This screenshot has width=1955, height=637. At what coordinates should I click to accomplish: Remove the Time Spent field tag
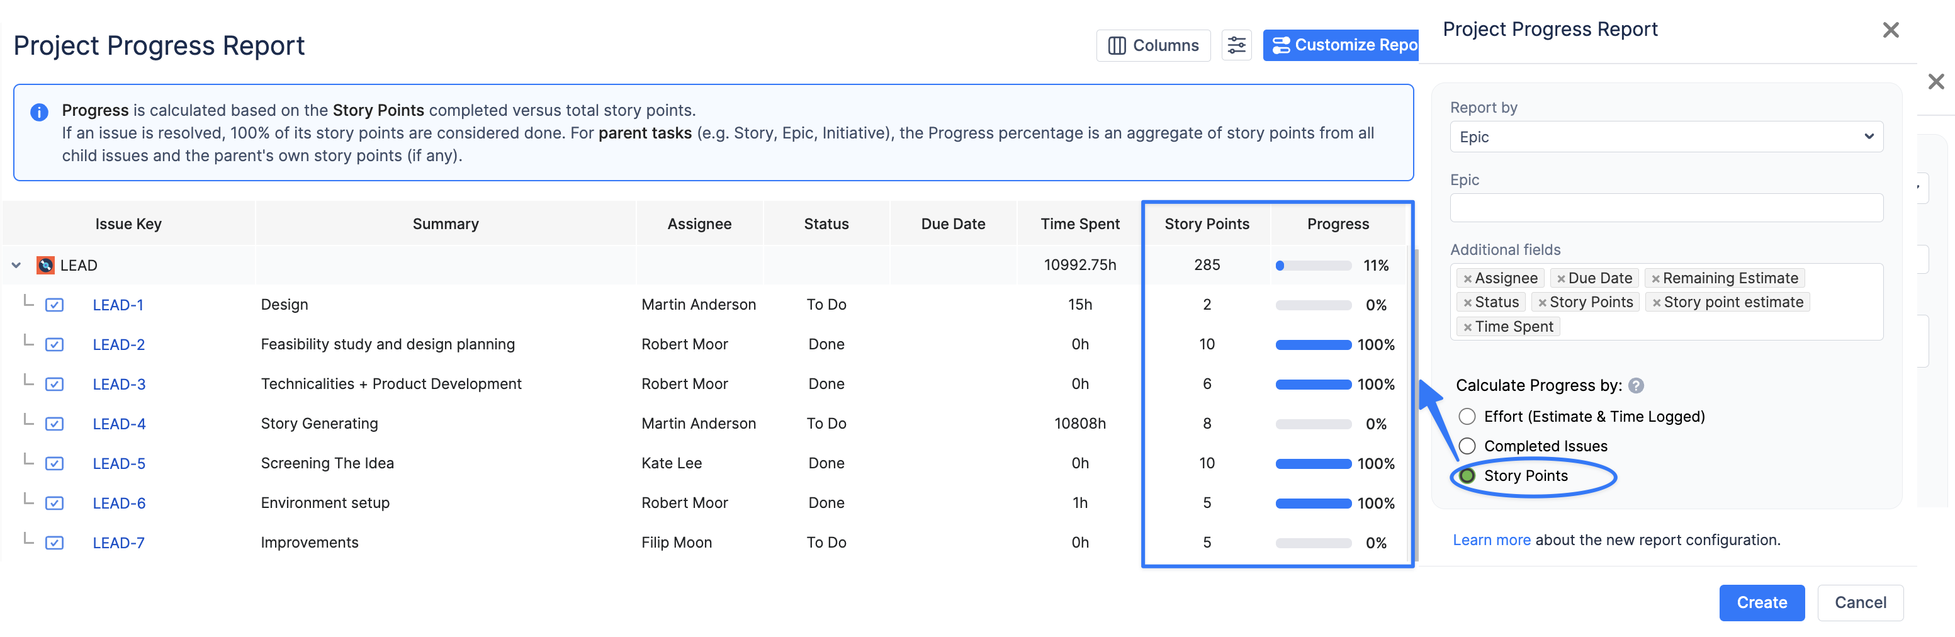click(x=1467, y=327)
